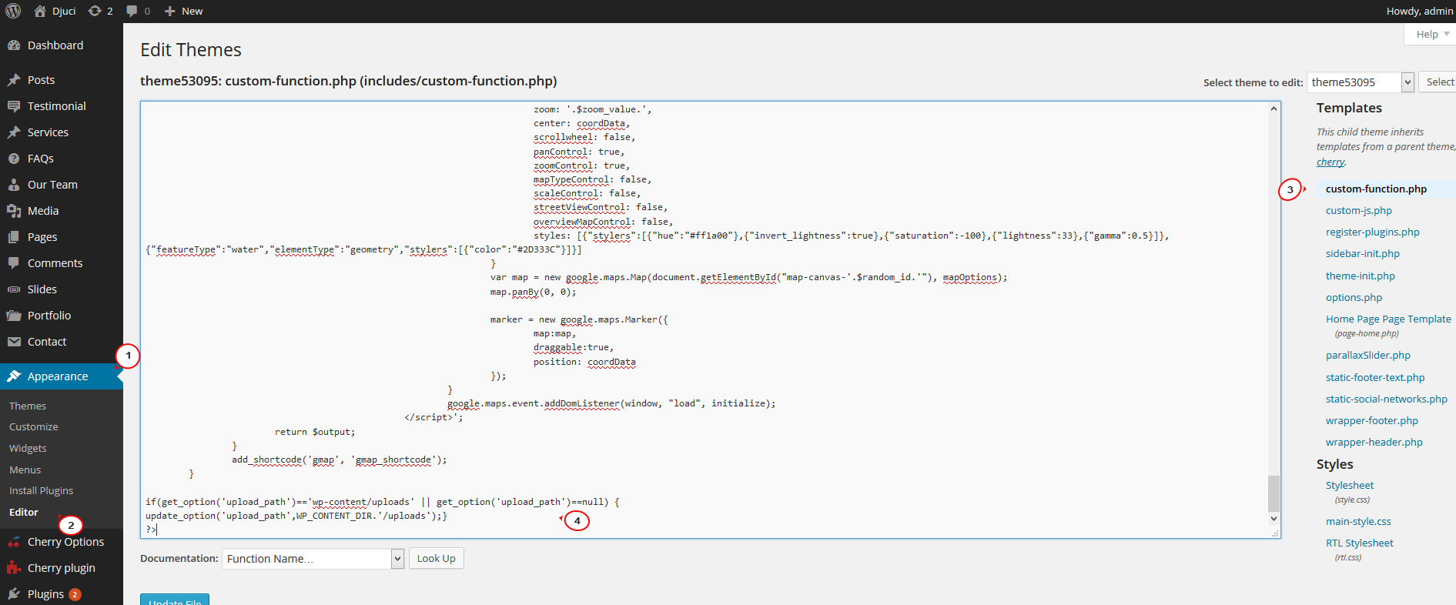1456x605 pixels.
Task: Click the editor scroll down arrow
Action: tap(1274, 518)
